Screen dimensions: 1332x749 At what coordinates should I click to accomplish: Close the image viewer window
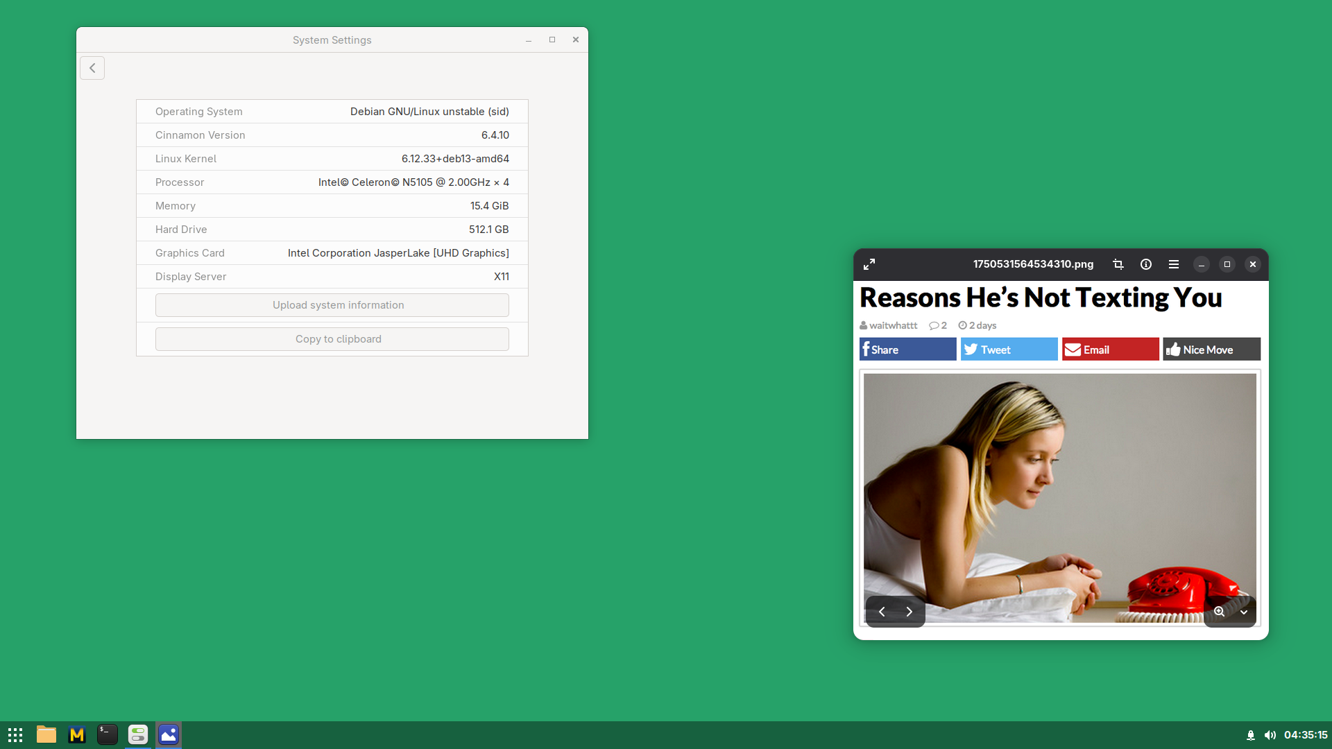pyautogui.click(x=1253, y=264)
